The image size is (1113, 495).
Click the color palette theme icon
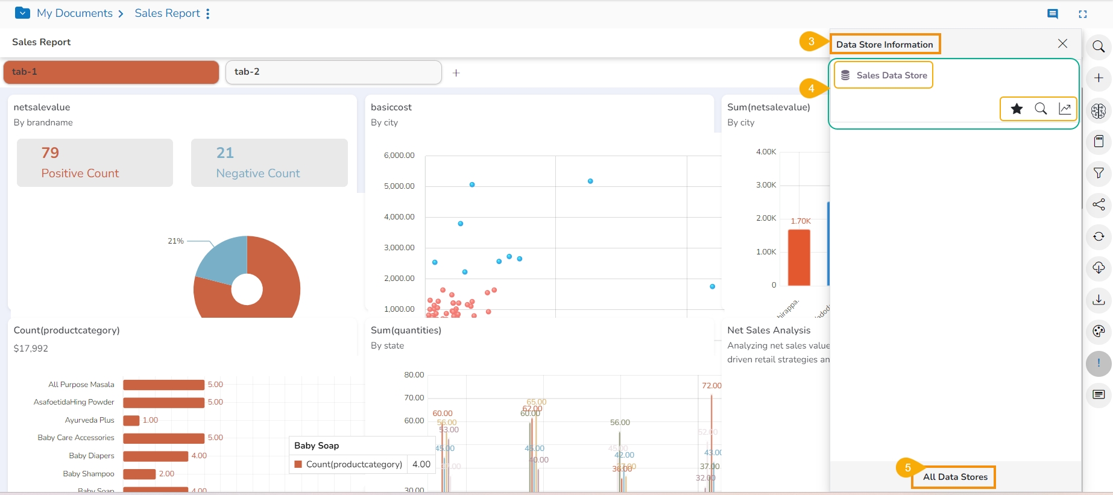point(1099,331)
